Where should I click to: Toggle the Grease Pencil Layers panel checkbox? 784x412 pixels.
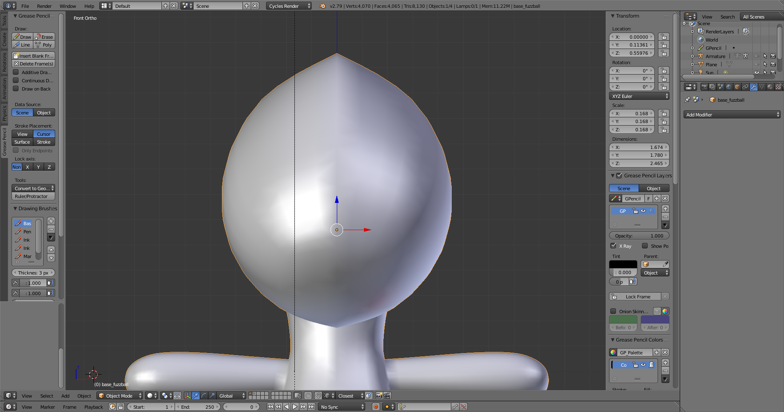[619, 175]
